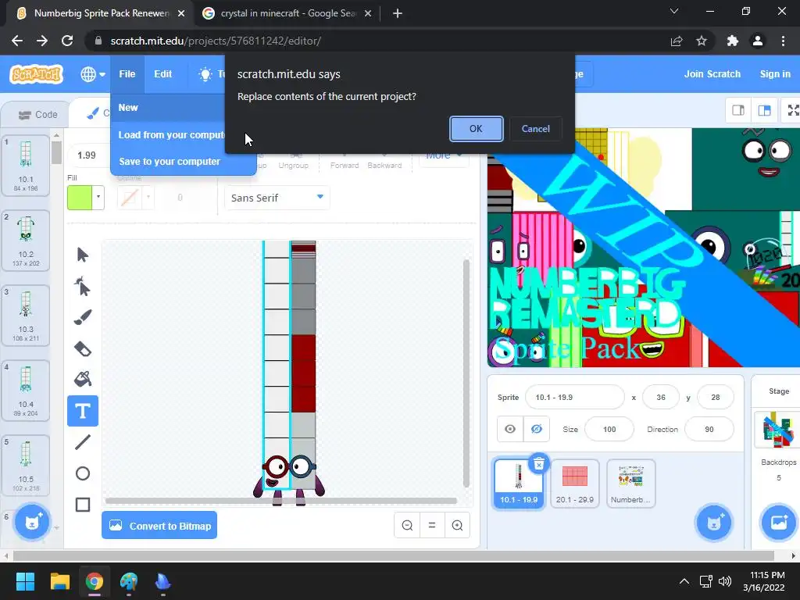Bookmark this page with star icon

[702, 41]
